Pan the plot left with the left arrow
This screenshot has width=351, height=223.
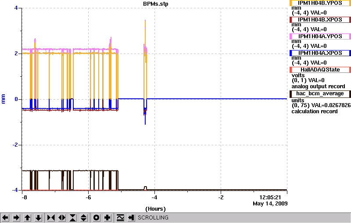pos(5,218)
